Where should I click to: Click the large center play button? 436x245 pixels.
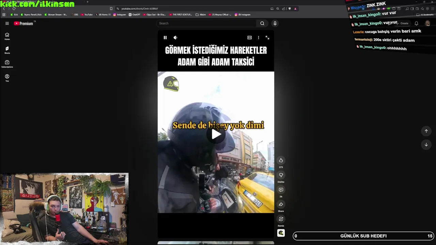[216, 134]
